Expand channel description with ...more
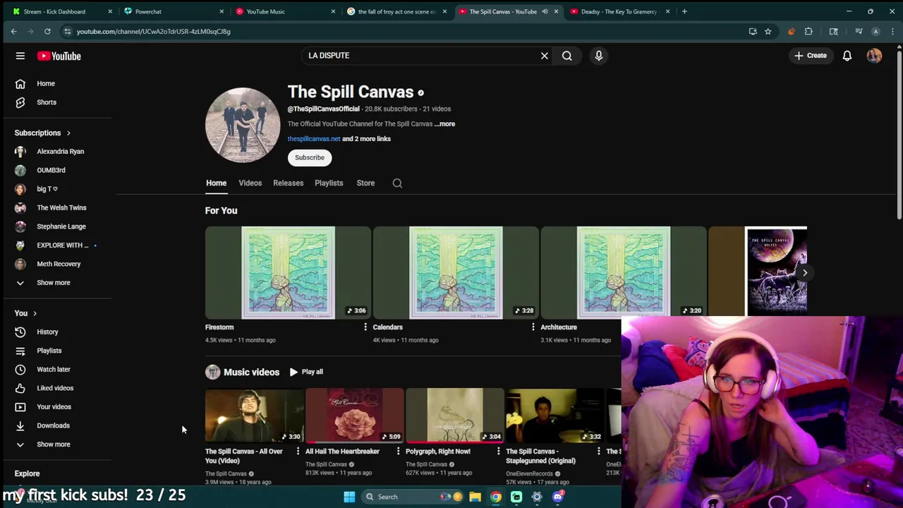This screenshot has height=508, width=903. (x=444, y=123)
